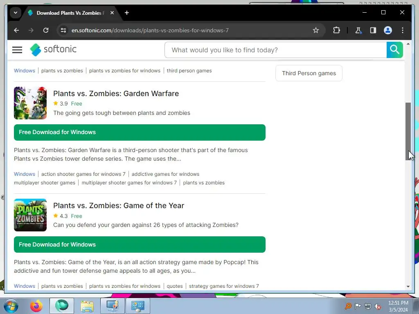Image resolution: width=419 pixels, height=314 pixels.
Task: Open Garden Warfare game thumbnail
Action: (30, 103)
